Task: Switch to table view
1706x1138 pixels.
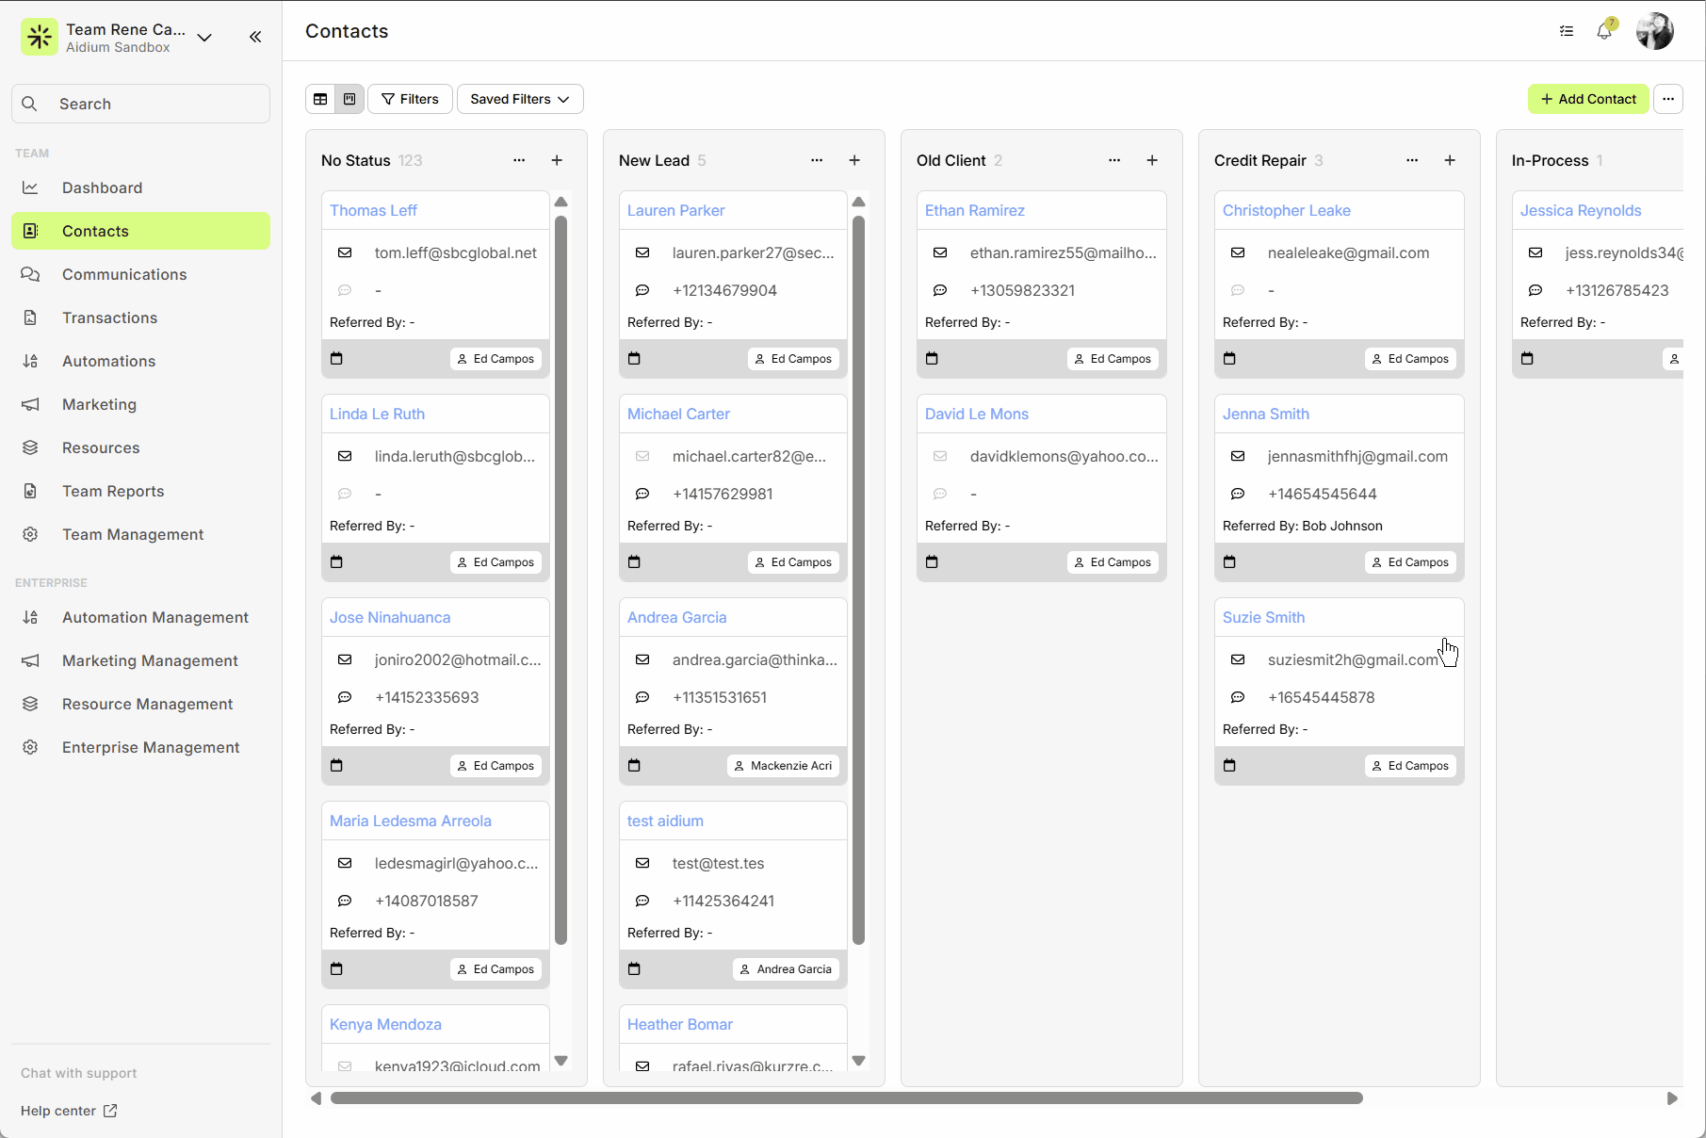Action: click(x=320, y=98)
